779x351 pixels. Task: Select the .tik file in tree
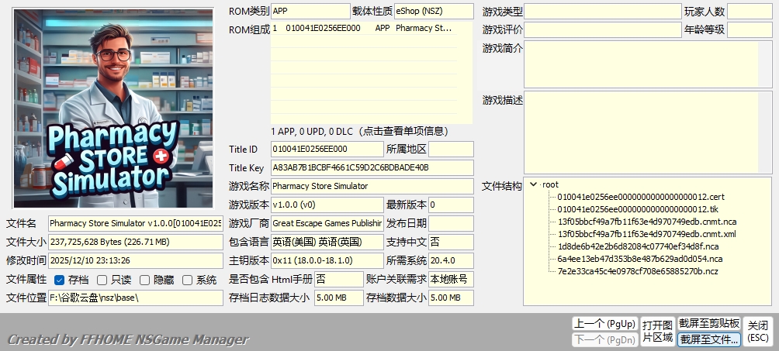pyautogui.click(x=638, y=209)
